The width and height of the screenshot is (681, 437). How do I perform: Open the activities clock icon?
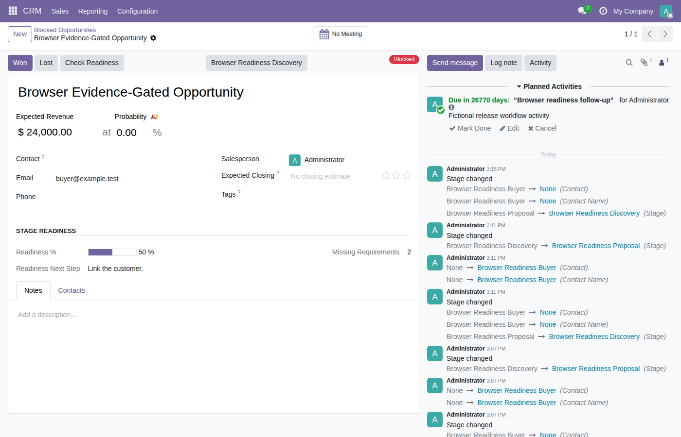coord(603,11)
